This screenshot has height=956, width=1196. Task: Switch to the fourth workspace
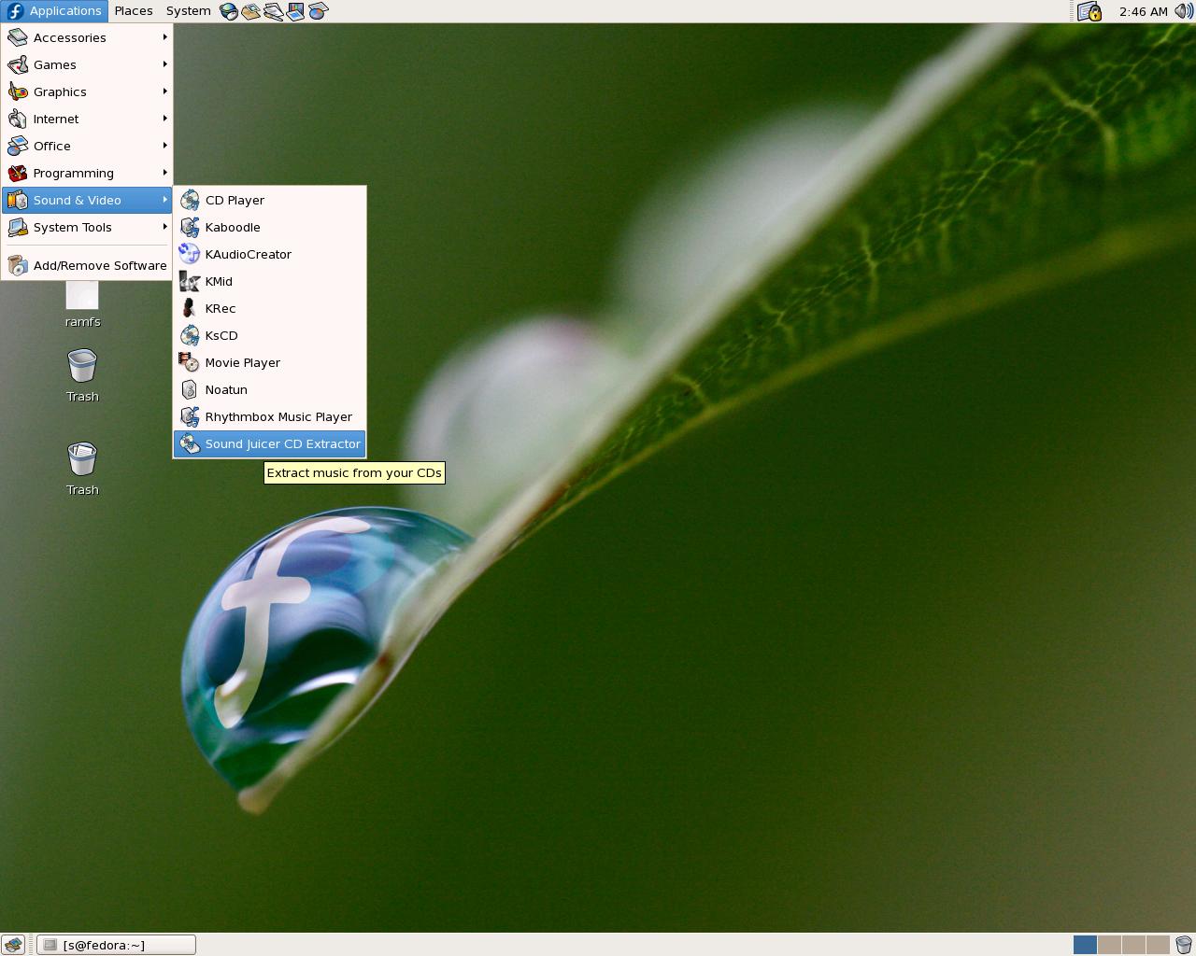tap(1158, 945)
